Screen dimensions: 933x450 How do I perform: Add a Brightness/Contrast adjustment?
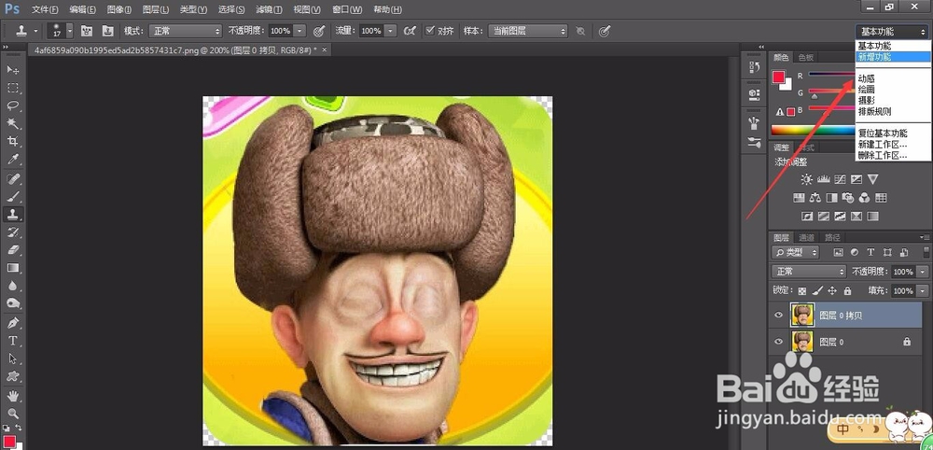pyautogui.click(x=806, y=179)
